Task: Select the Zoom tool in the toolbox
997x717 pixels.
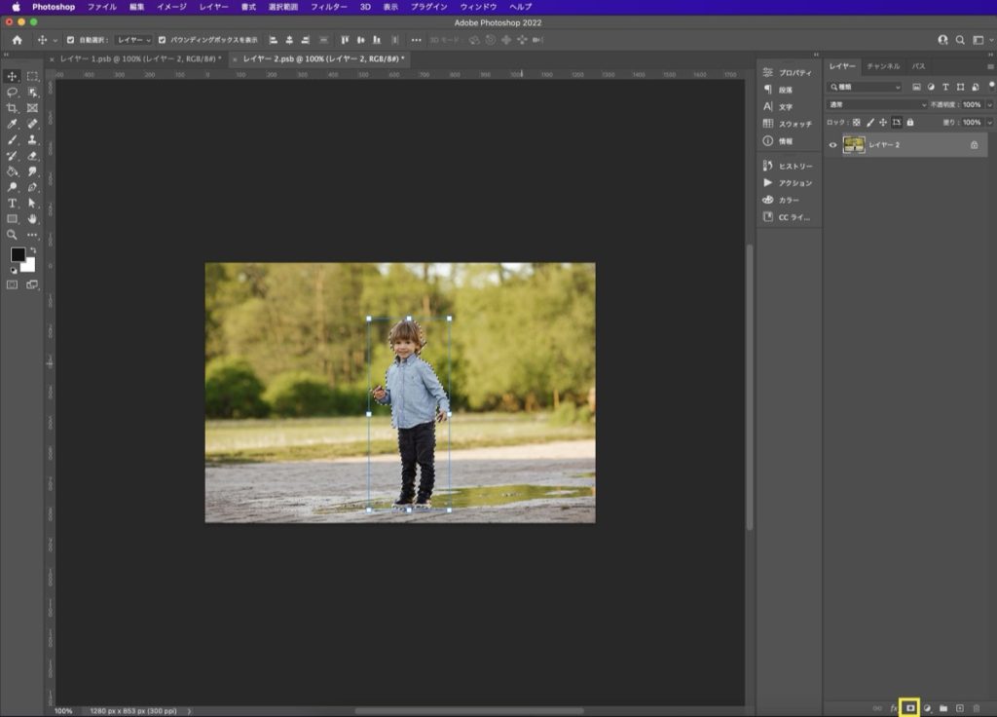Action: pyautogui.click(x=12, y=235)
